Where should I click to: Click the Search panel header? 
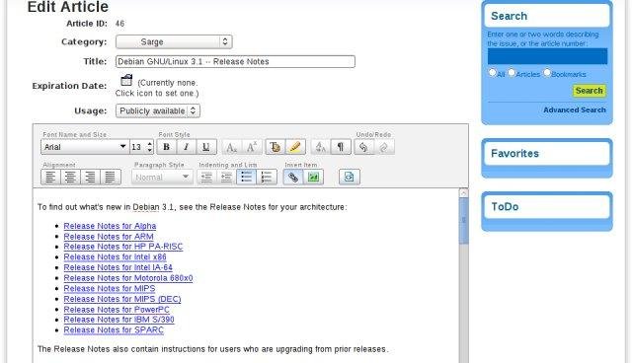pyautogui.click(x=546, y=16)
